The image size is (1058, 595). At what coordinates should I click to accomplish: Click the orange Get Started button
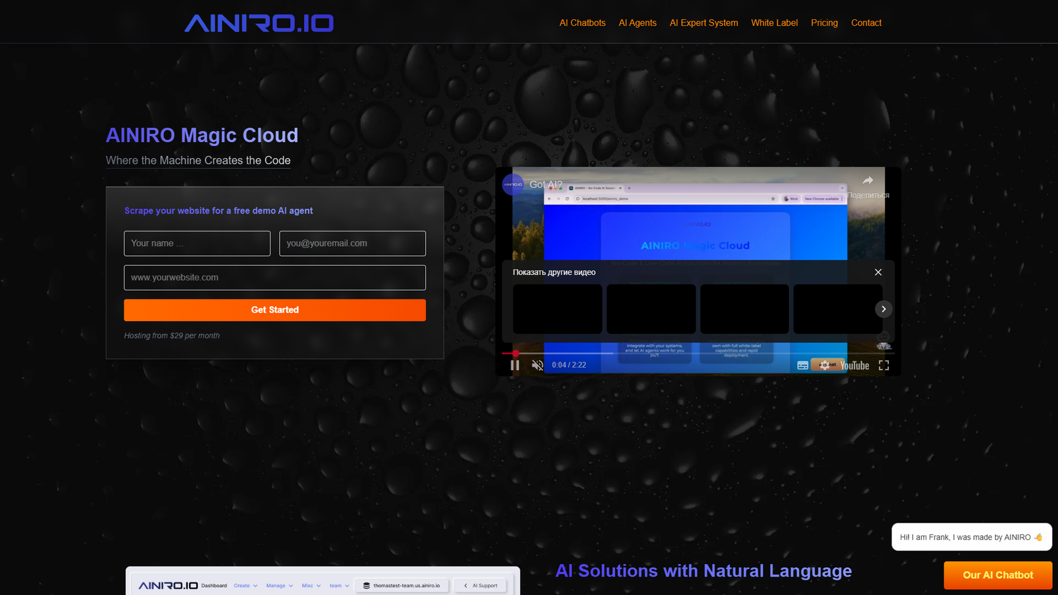pos(275,310)
